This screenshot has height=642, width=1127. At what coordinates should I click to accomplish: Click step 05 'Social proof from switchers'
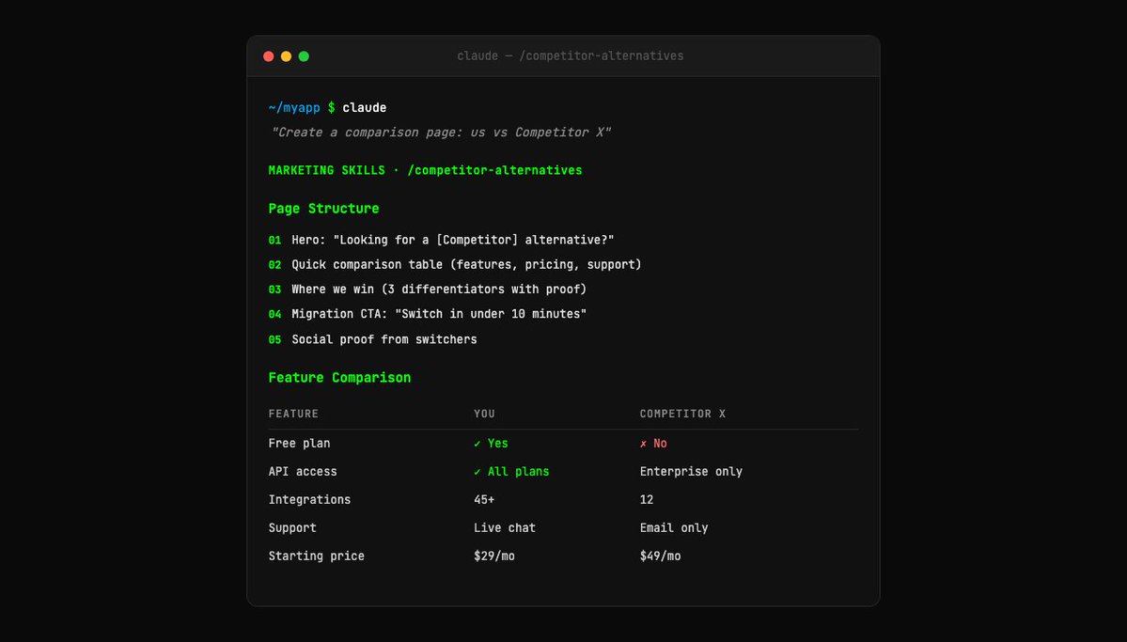click(x=372, y=339)
